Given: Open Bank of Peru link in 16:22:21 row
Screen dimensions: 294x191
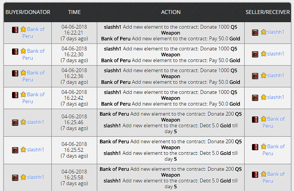Looking at the screenshot, I should [33, 33].
